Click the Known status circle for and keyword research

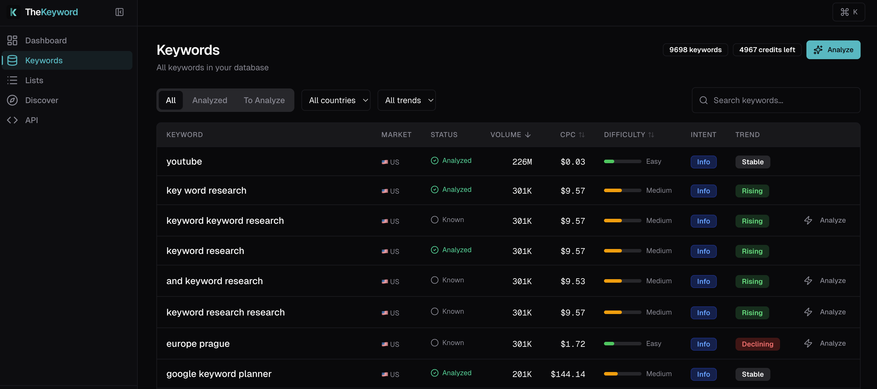click(x=434, y=280)
